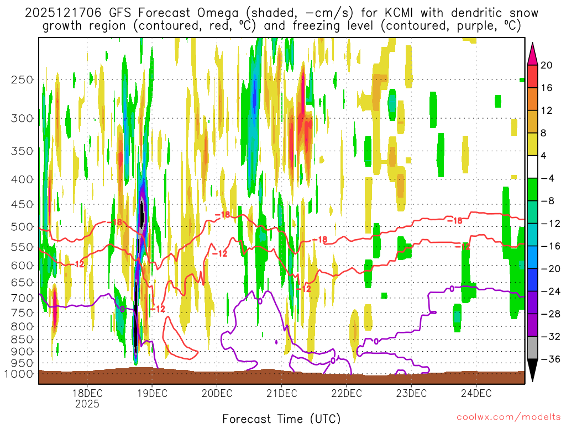The image size is (566, 424).
Task: Click the chart title mentioning KCMI
Action: (281, 19)
